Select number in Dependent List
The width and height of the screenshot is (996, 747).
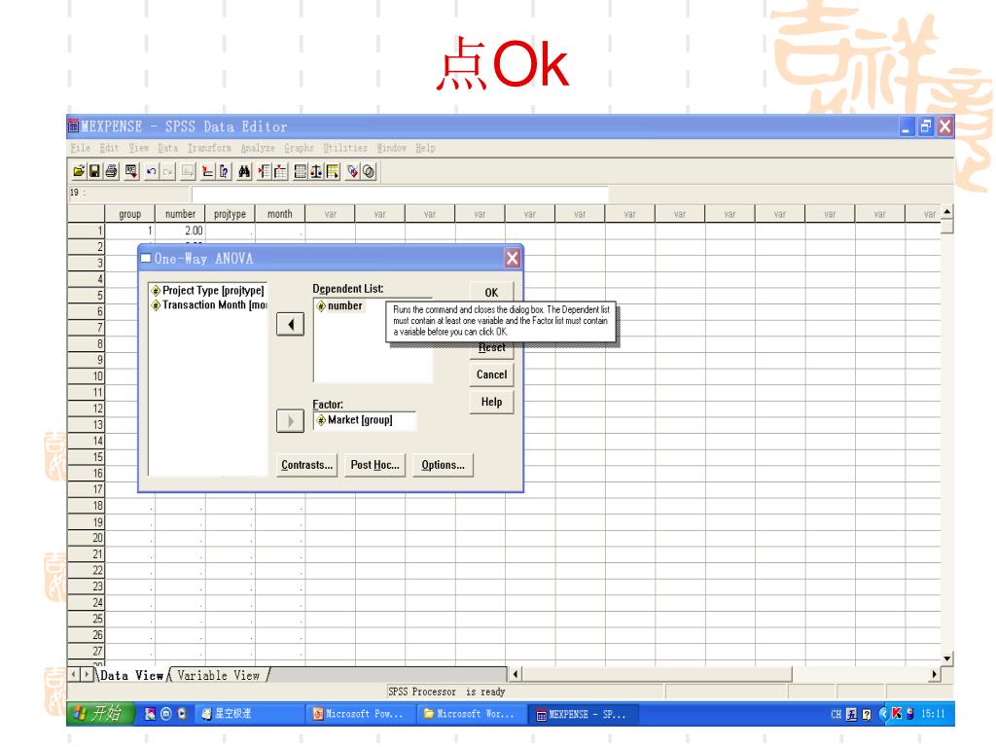coord(339,305)
